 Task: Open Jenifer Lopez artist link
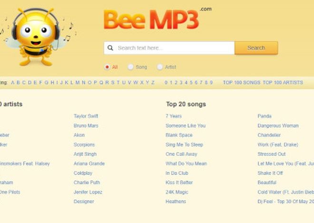(88, 192)
